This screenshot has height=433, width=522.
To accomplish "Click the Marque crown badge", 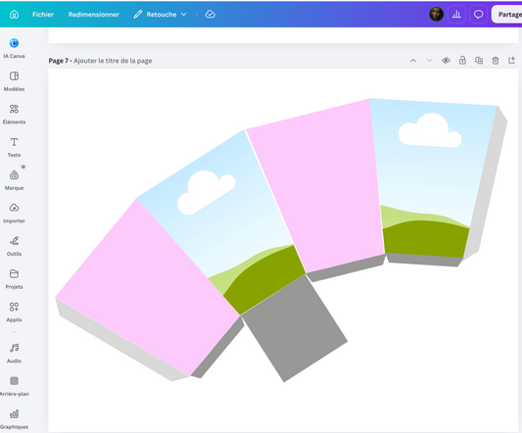I will (23, 167).
